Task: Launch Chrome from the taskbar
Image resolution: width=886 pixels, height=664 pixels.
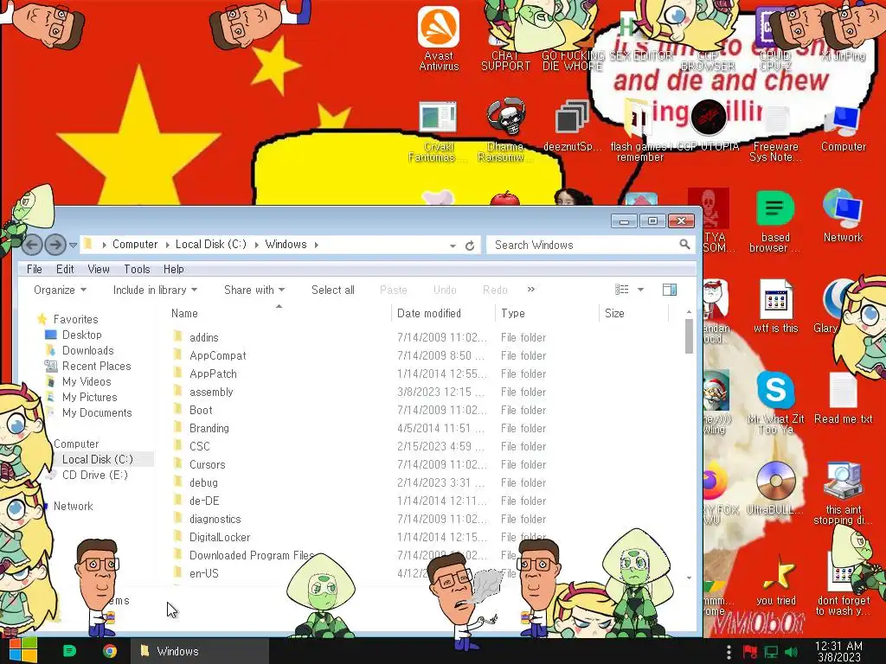Action: [110, 651]
